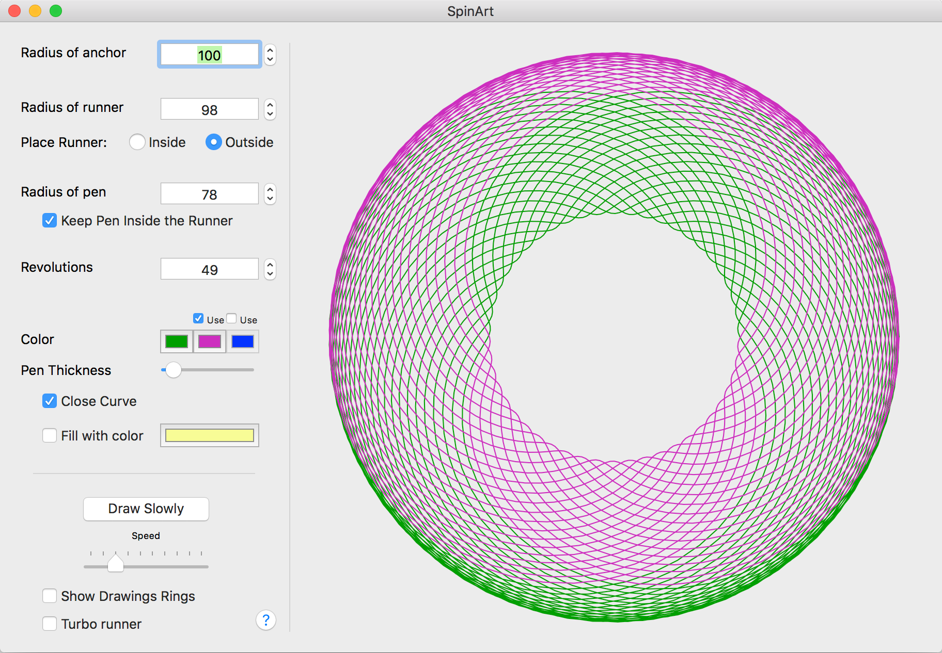Disable the Close Curve checkbox
This screenshot has width=942, height=653.
tap(50, 401)
